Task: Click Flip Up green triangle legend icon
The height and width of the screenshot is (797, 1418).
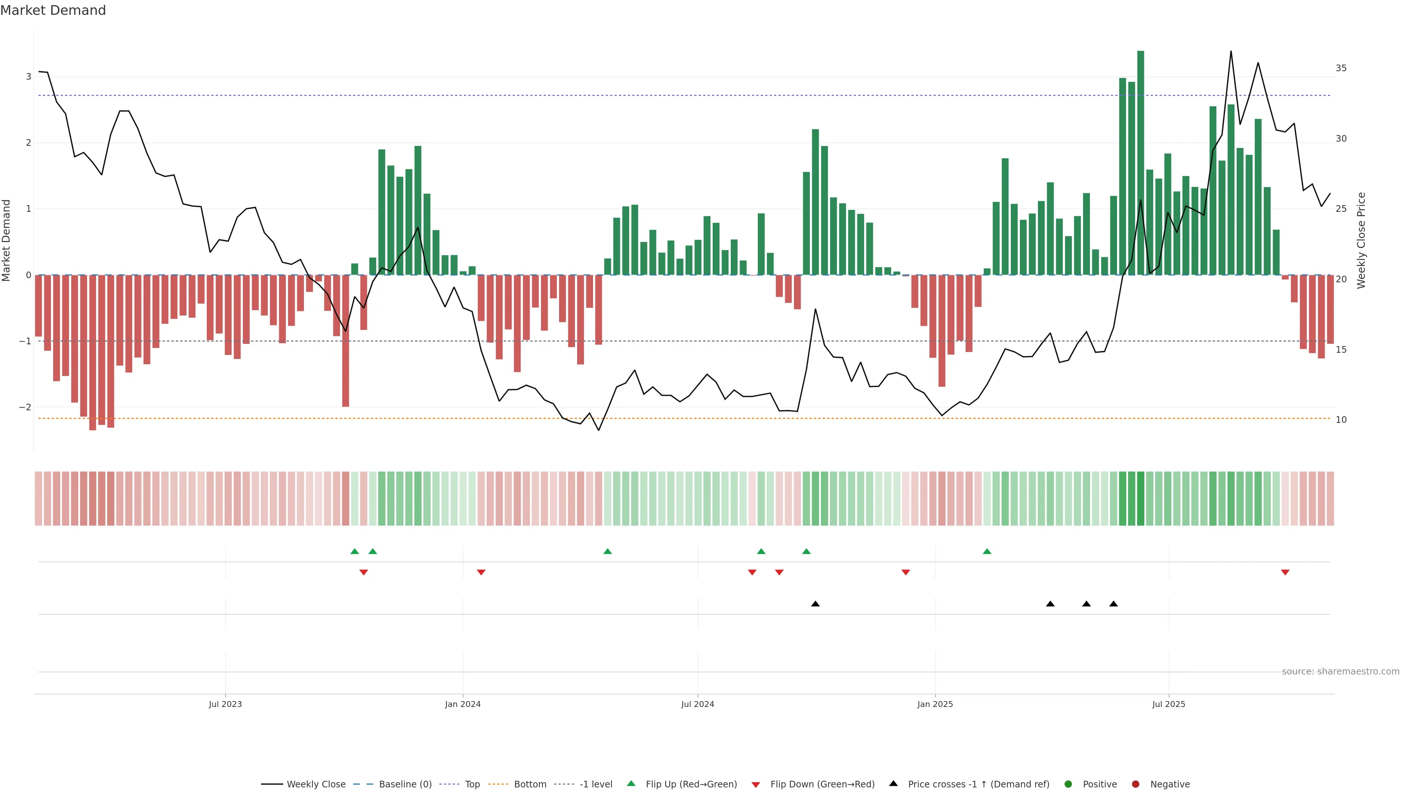Action: tap(631, 783)
